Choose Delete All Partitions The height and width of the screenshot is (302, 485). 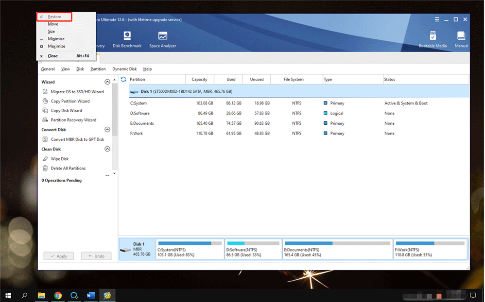64,168
